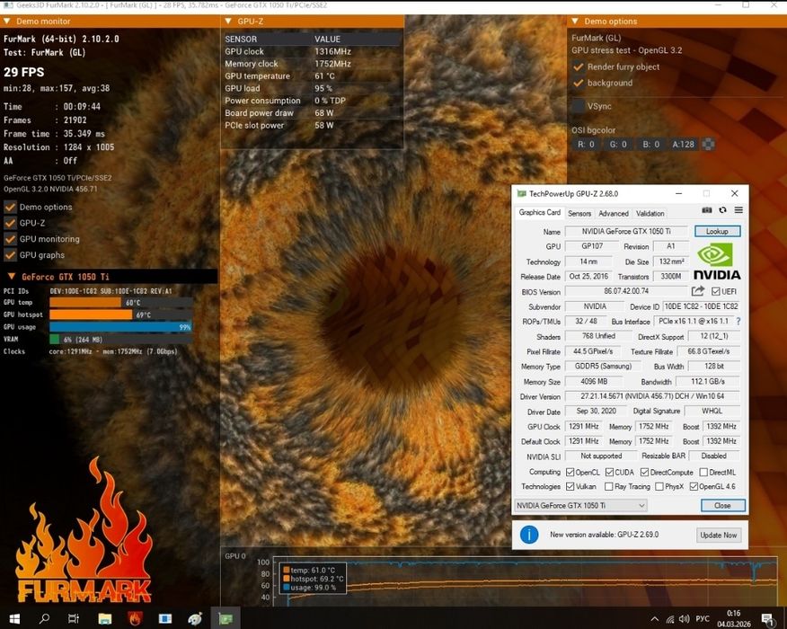The image size is (787, 629).
Task: Click the R: 0 color field
Action: click(586, 145)
